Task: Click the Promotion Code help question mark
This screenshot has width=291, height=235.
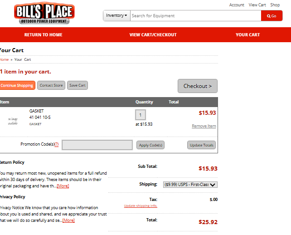Action: [57, 145]
